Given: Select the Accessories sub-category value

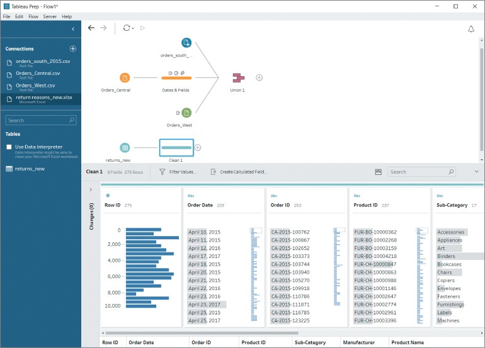Looking at the screenshot, I should click(452, 232).
